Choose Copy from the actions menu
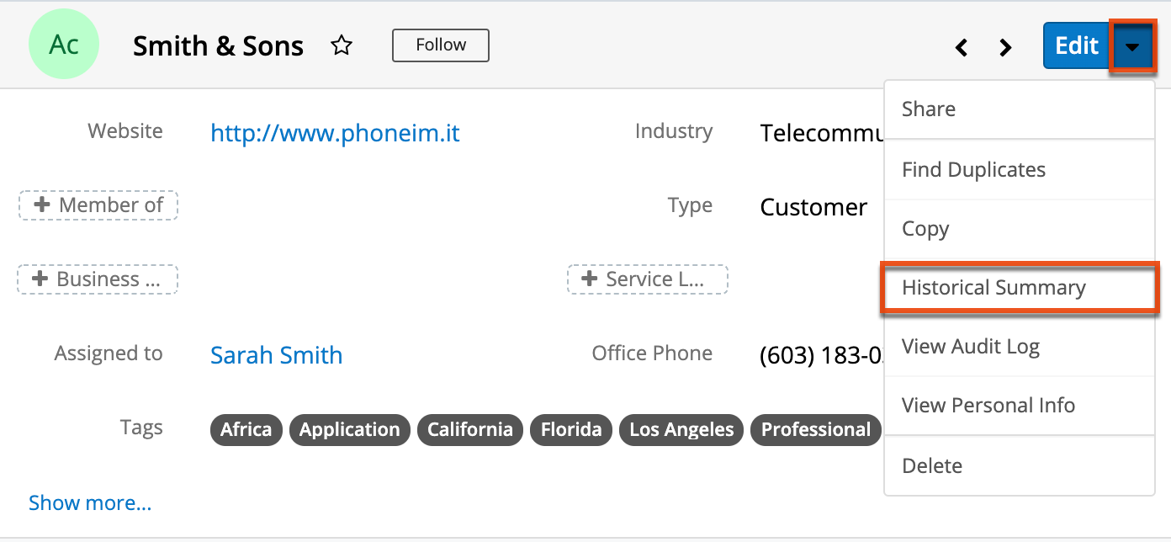1171x542 pixels. (x=925, y=228)
